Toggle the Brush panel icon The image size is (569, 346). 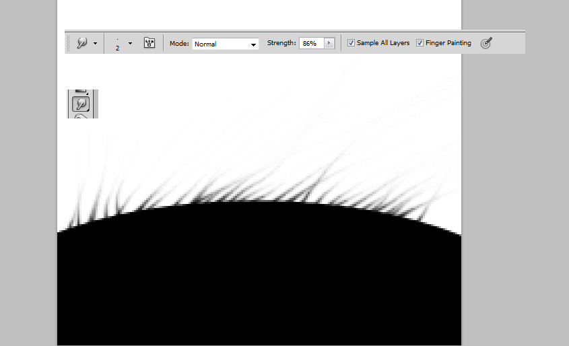coord(149,43)
